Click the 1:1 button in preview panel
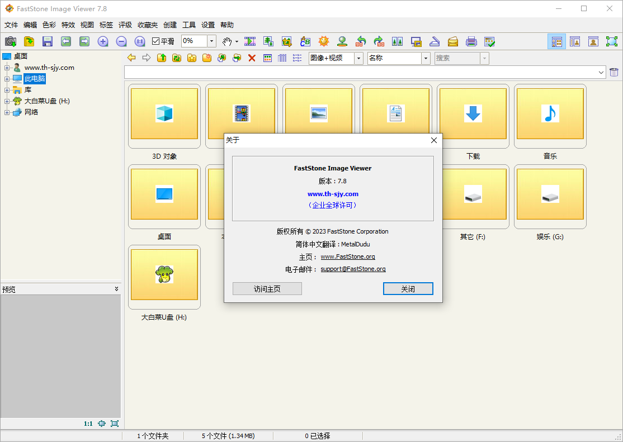 (88, 424)
